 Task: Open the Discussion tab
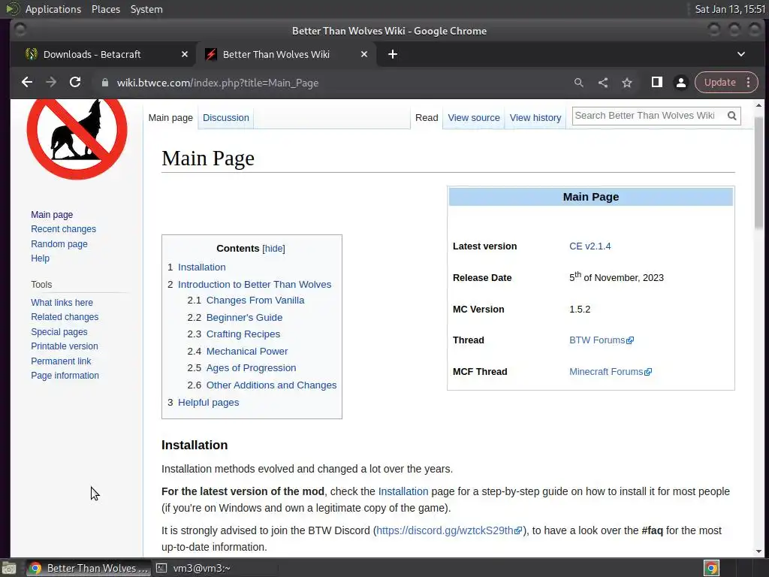(225, 118)
